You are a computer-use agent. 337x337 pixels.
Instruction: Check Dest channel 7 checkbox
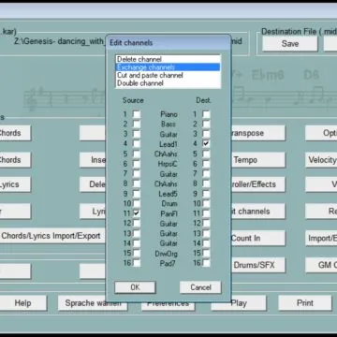pyautogui.click(x=206, y=174)
